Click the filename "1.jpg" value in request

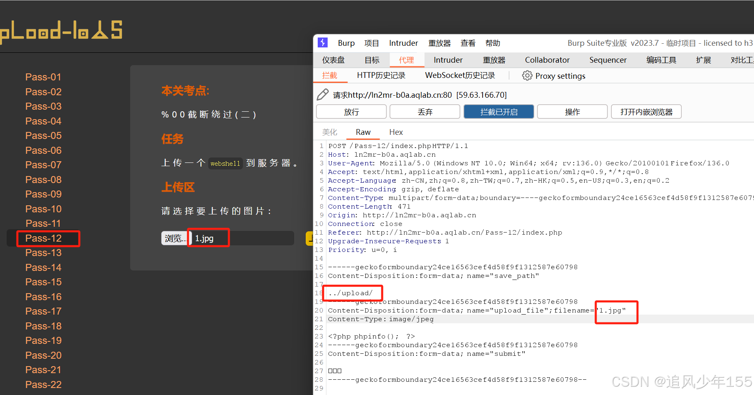point(611,310)
